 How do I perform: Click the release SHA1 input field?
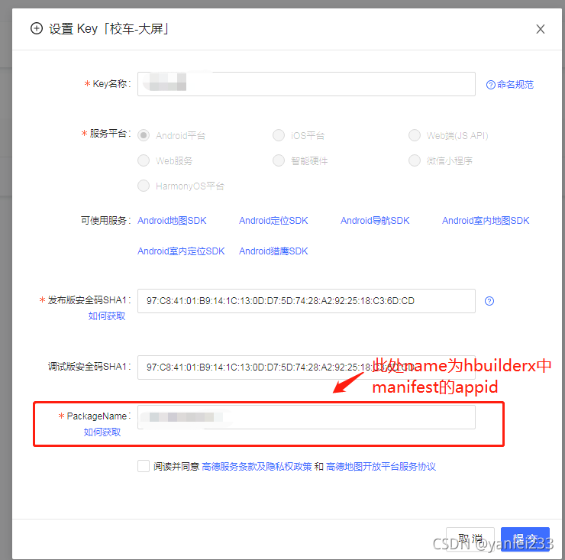[x=306, y=301]
